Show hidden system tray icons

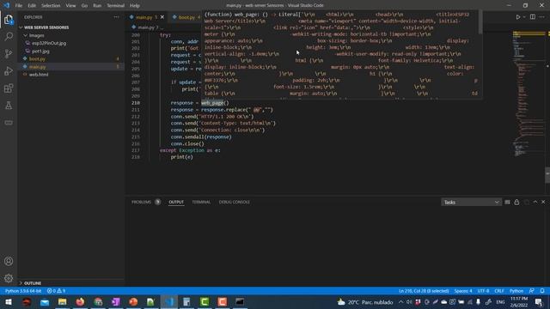pos(400,302)
